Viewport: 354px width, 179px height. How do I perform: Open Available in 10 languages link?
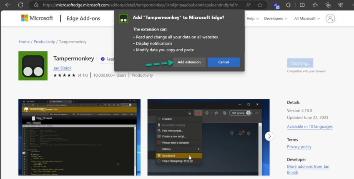310,126
